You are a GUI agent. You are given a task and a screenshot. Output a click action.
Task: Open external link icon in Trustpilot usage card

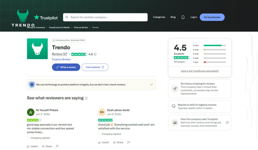click(x=227, y=123)
